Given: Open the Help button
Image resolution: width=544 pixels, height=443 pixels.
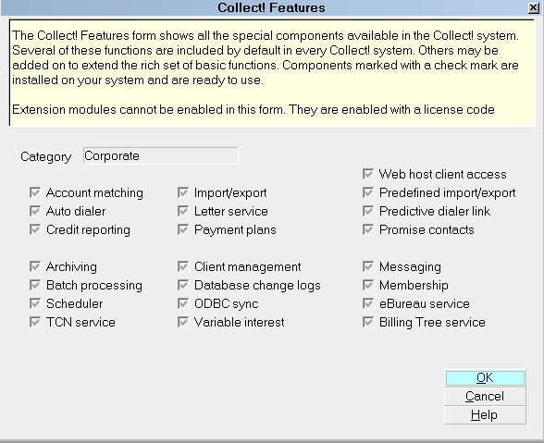Looking at the screenshot, I should click(485, 415).
